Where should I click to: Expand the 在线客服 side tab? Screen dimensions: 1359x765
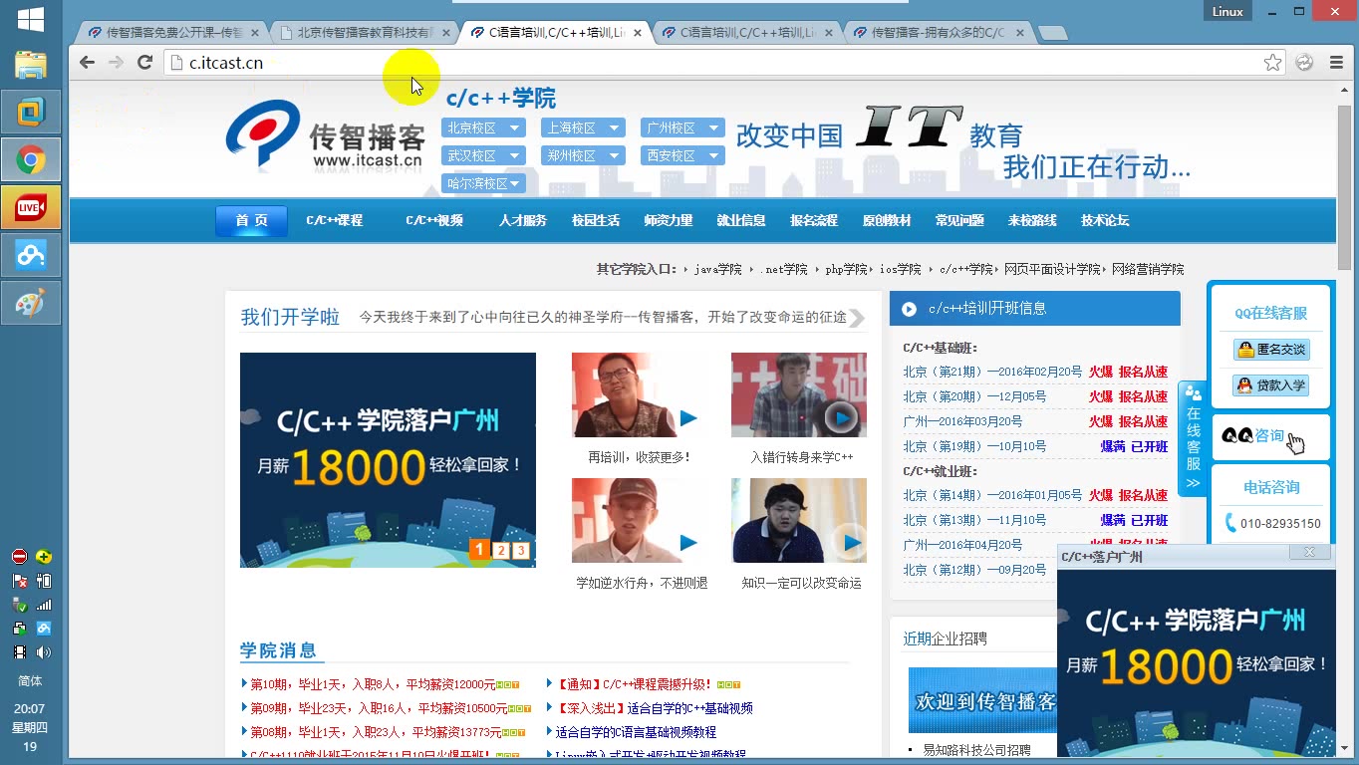click(x=1193, y=438)
